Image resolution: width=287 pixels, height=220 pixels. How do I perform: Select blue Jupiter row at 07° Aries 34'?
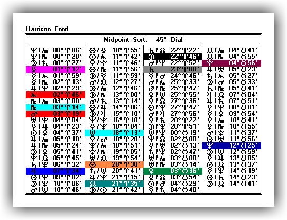coord(55,171)
